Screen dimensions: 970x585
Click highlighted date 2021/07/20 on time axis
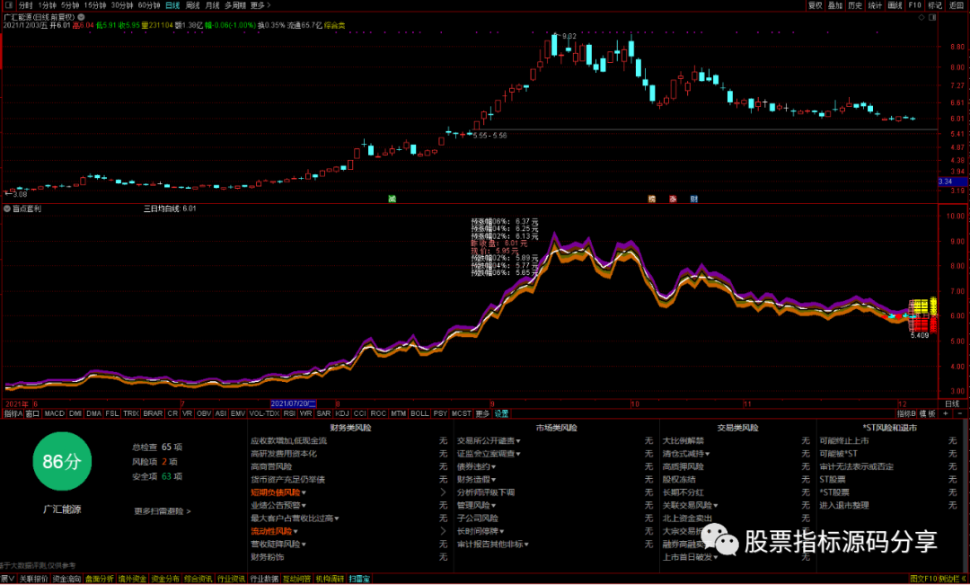(x=294, y=403)
